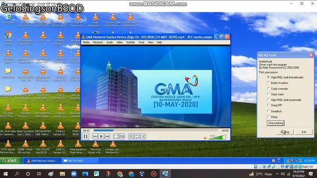Screen dimensions: 317x178
Task: Select the Kim Chiu PH Has BSOD file
Action: pos(43,147)
